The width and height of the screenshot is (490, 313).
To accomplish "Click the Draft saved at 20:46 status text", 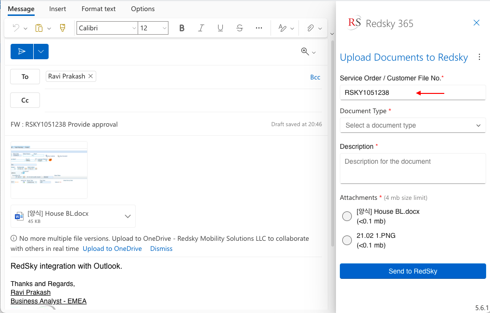I will coord(296,124).
